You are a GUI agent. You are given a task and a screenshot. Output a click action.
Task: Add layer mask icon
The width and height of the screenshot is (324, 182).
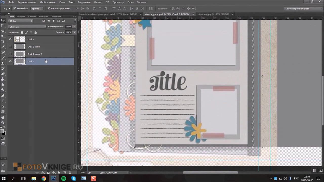48,173
